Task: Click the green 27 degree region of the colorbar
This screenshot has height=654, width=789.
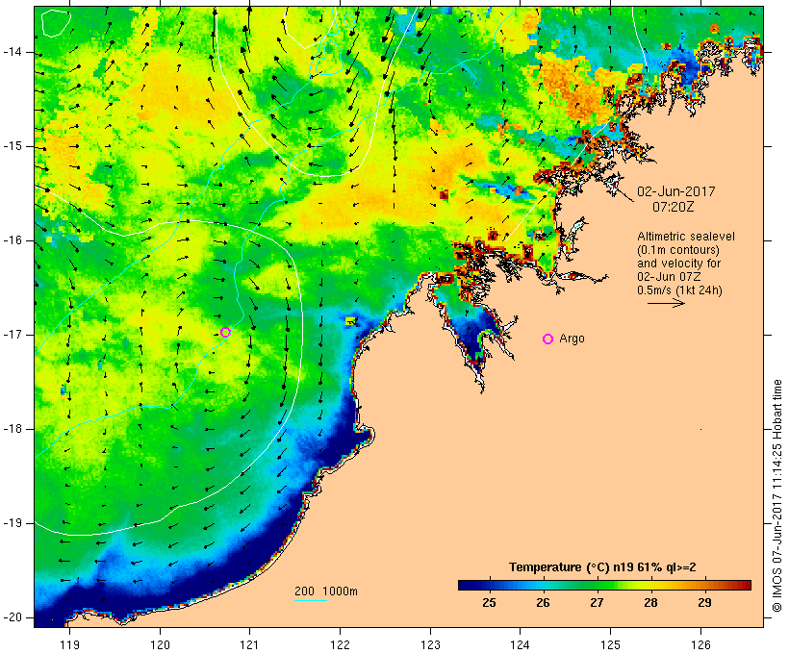Action: 597,585
